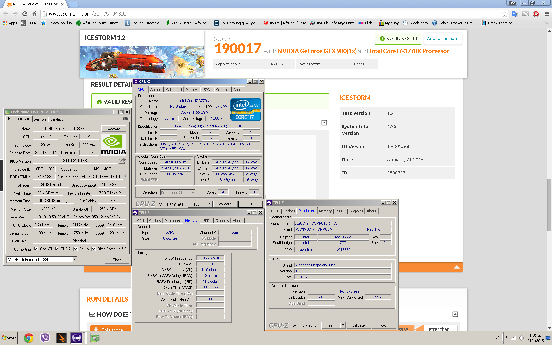552x345 pixels.
Task: Click the Intel Core i7 badge in CPU-Z
Action: tap(245, 109)
